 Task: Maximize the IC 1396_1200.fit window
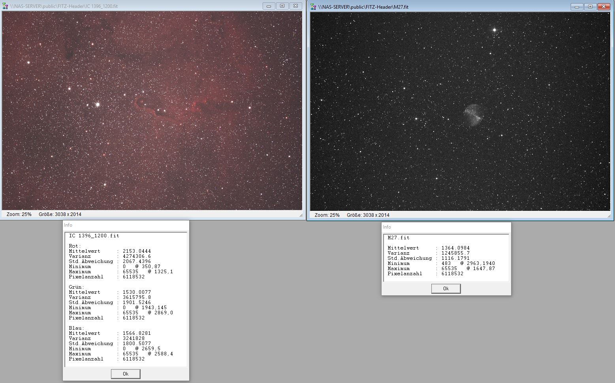(282, 6)
